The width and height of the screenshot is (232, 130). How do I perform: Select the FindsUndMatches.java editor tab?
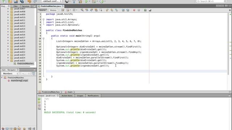click(x=50, y=6)
